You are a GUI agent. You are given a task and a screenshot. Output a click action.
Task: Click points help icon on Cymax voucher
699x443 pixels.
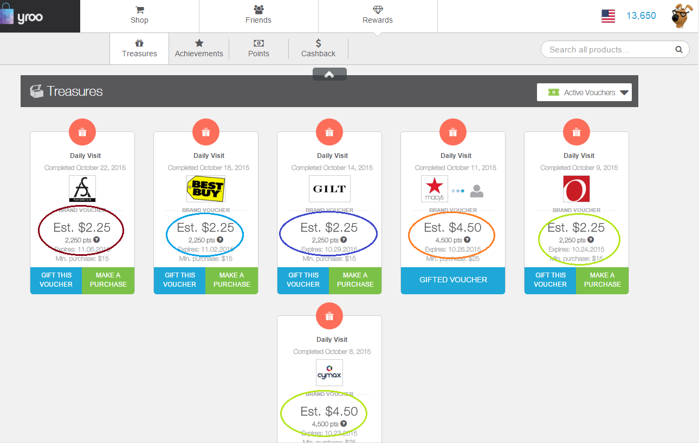coord(344,424)
